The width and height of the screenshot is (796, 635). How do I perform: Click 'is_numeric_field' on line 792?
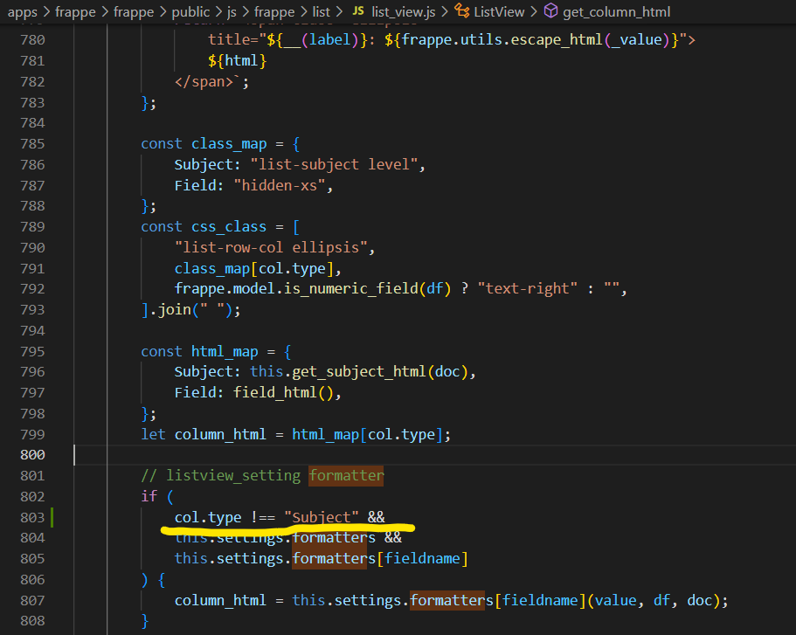(x=350, y=289)
